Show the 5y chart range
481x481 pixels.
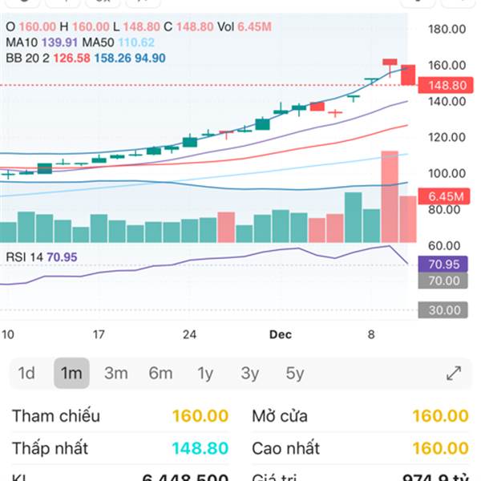[295, 373]
